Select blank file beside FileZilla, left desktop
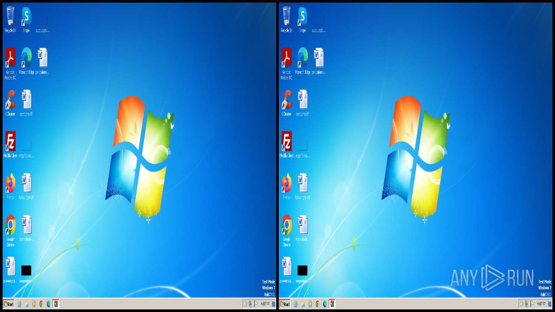 (x=26, y=148)
